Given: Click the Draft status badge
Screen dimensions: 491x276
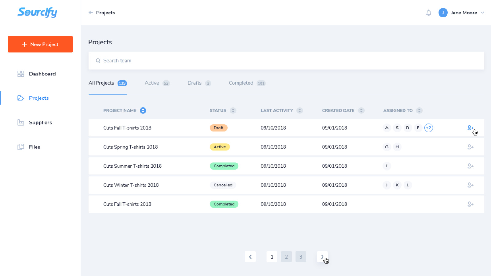Looking at the screenshot, I should [218, 128].
